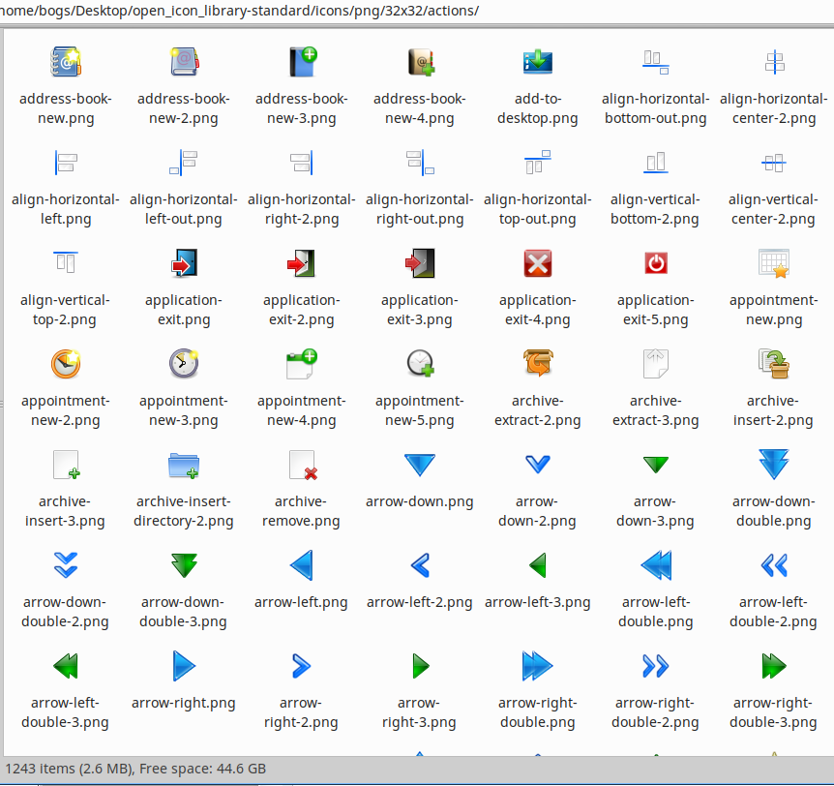Select the arrow-left-double.png icon
This screenshot has height=786, width=834.
click(x=655, y=565)
